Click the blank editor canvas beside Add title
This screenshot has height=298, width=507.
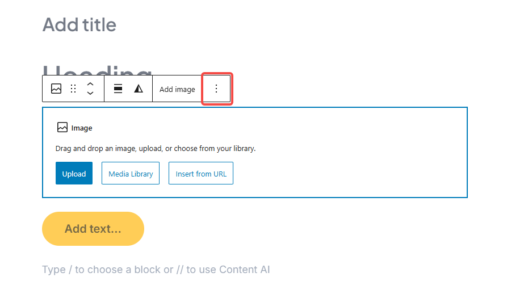[312, 25]
